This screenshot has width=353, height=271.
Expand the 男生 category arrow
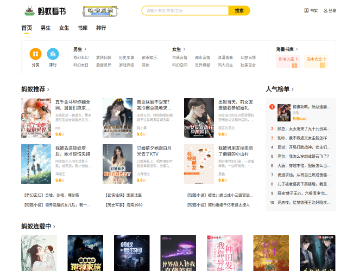(x=85, y=49)
